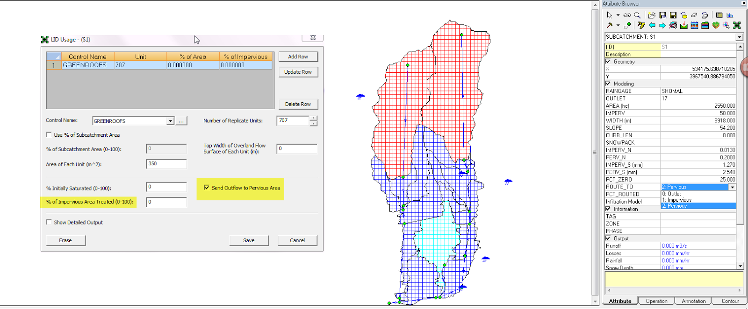Click the hammer tool icon
This screenshot has height=309, width=748.
click(x=610, y=25)
